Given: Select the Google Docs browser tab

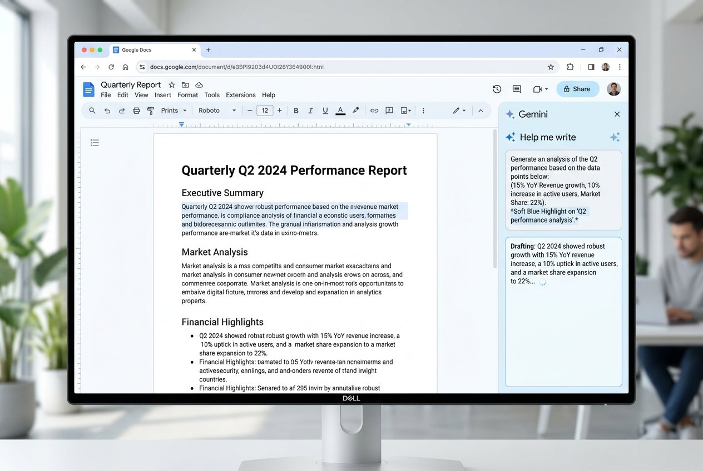Looking at the screenshot, I should click(x=155, y=50).
